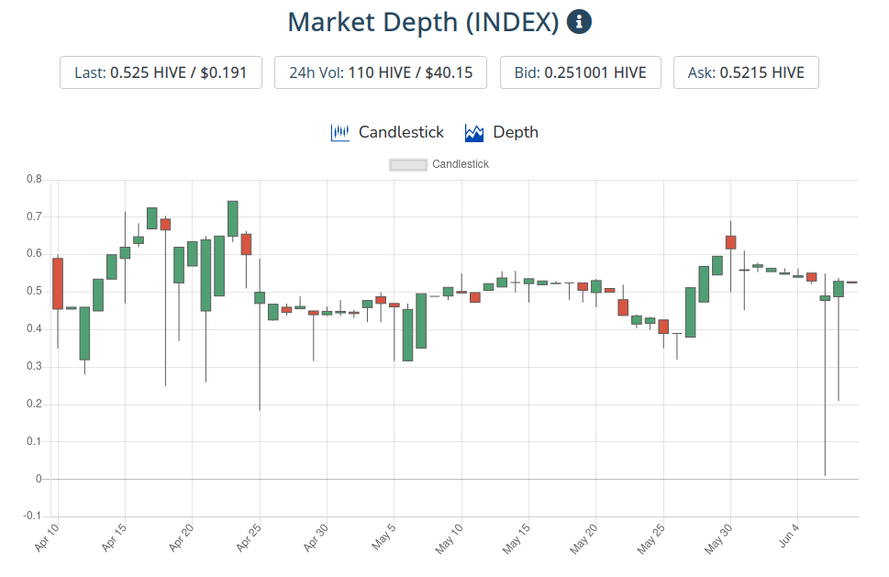889x577 pixels.
Task: Switch to the Depth tab
Action: [x=501, y=133]
